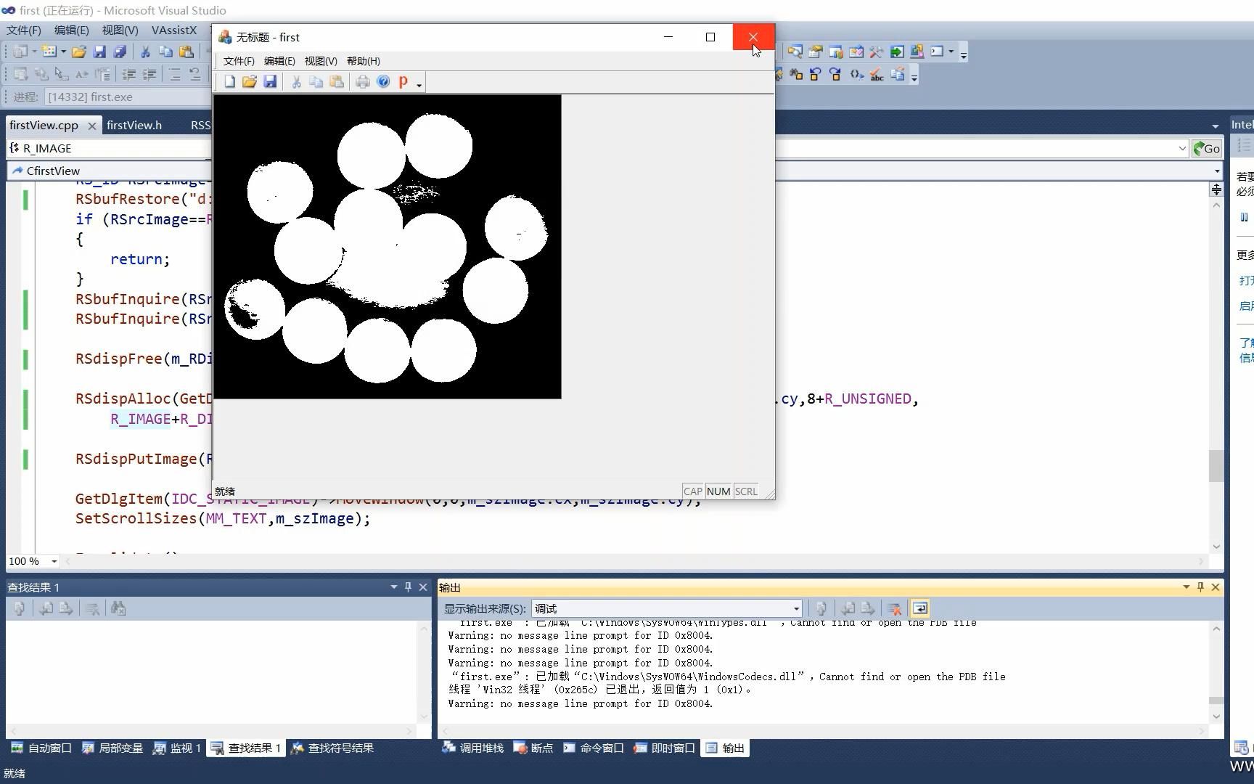This screenshot has width=1254, height=784.
Task: Click the output pane vertical scrollbar thumb
Action: pyautogui.click(x=1216, y=701)
